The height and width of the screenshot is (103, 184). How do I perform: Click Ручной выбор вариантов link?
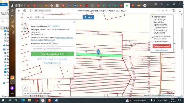coord(52,63)
